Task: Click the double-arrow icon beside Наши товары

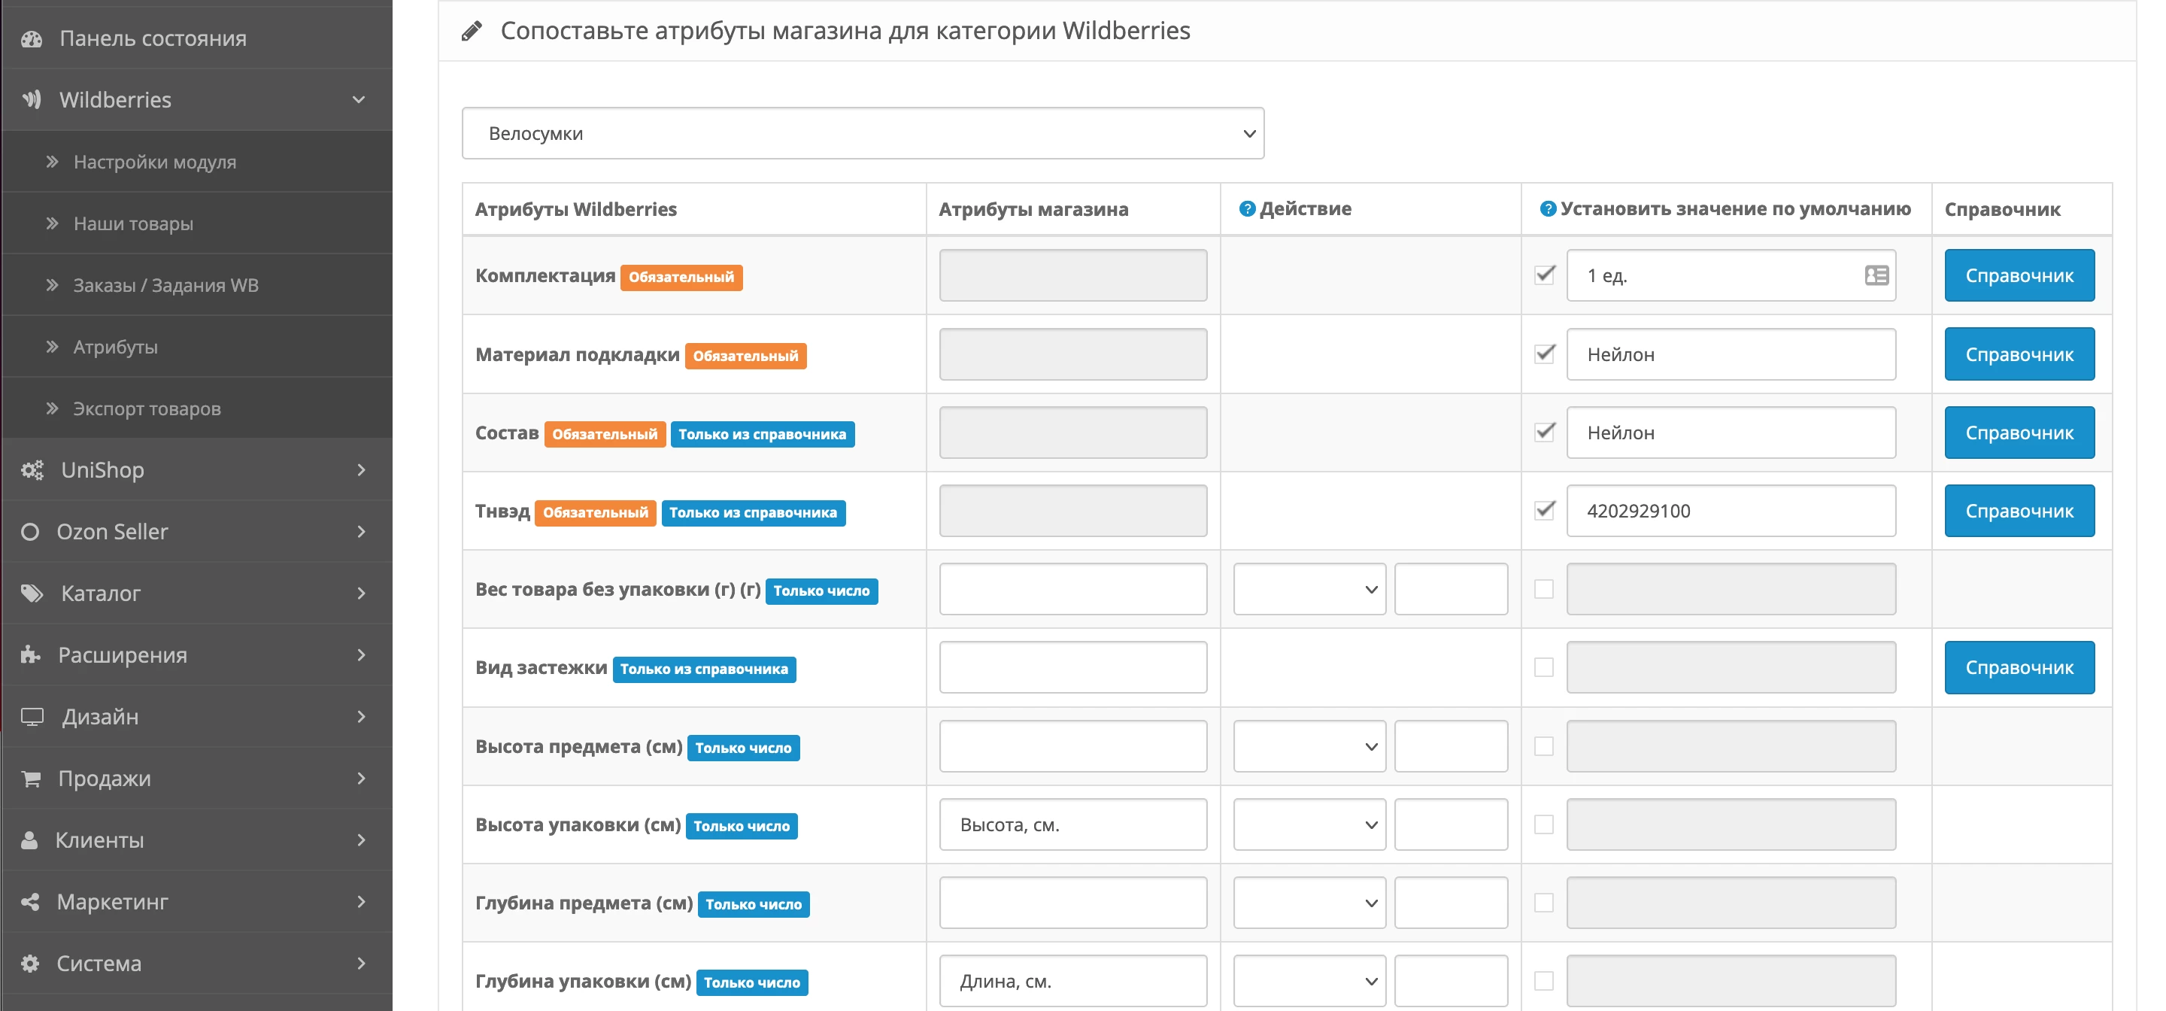Action: (52, 223)
